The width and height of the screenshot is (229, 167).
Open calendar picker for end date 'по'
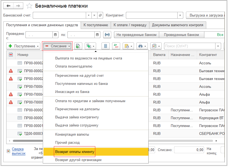[x=98, y=35]
